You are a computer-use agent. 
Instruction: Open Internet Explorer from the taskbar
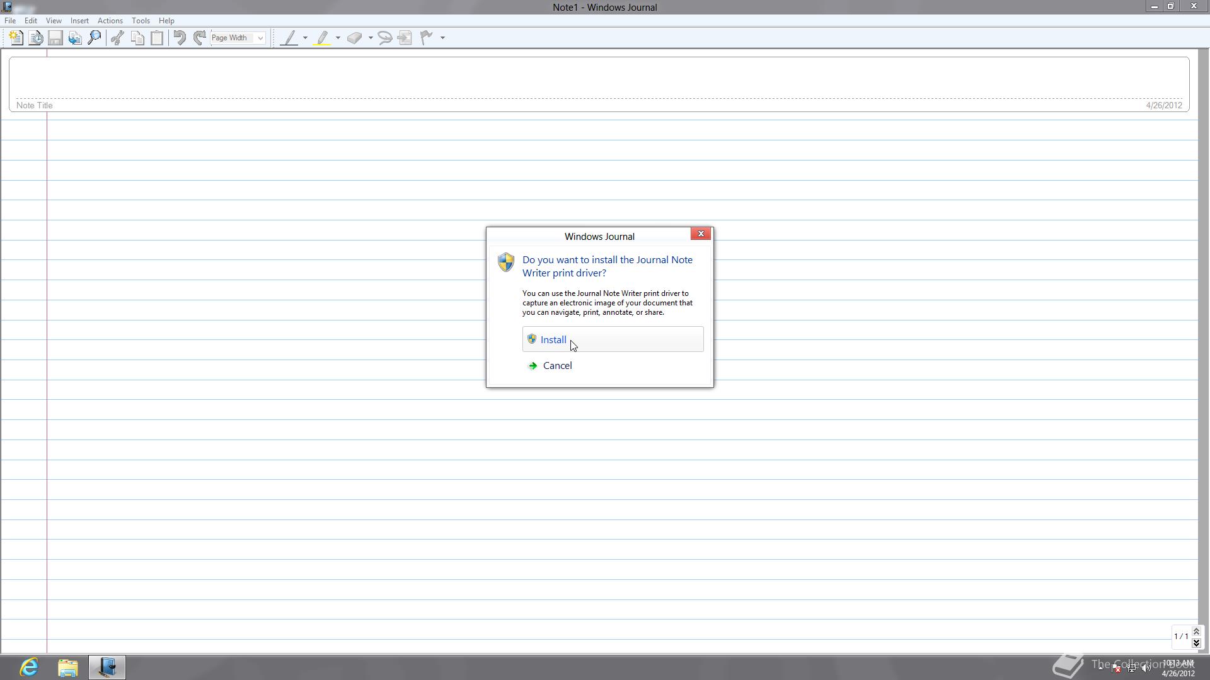tap(29, 667)
